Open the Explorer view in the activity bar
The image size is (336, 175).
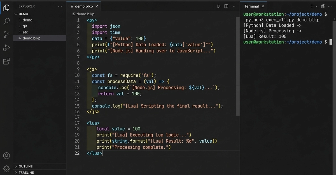6,8
